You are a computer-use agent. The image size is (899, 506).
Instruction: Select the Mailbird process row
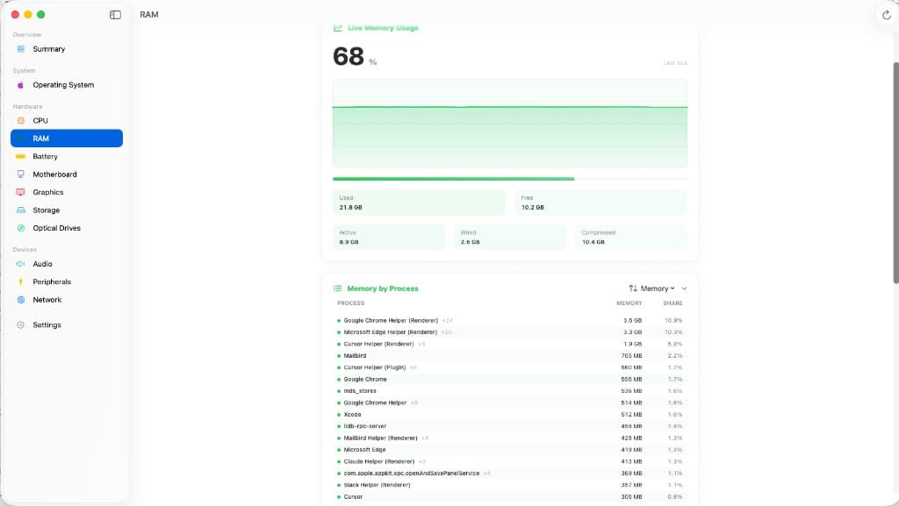pos(510,356)
